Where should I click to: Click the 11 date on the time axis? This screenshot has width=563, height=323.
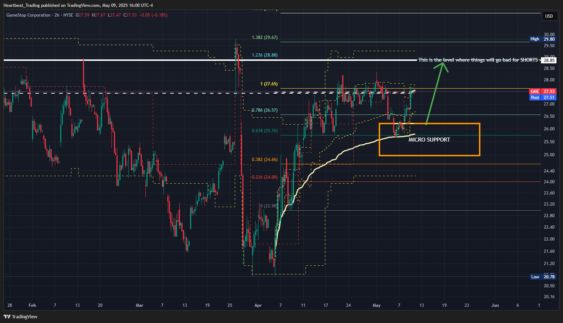pos(303,305)
